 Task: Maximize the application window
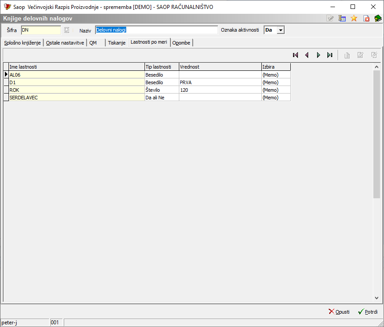[353, 7]
